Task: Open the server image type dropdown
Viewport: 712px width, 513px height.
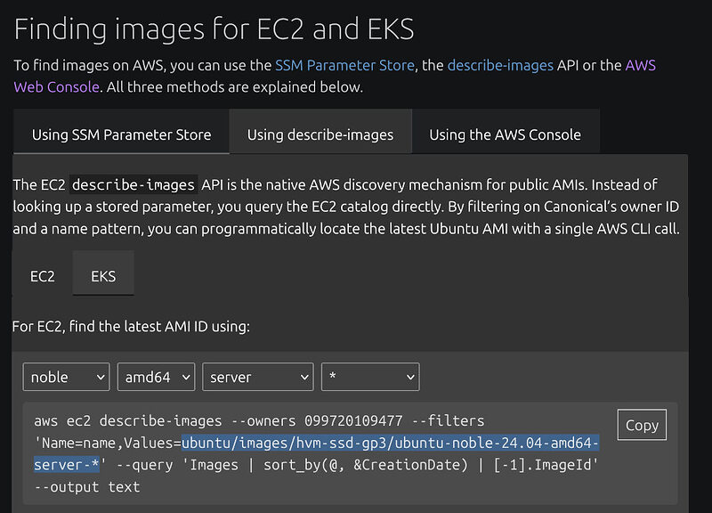Action: click(x=258, y=377)
